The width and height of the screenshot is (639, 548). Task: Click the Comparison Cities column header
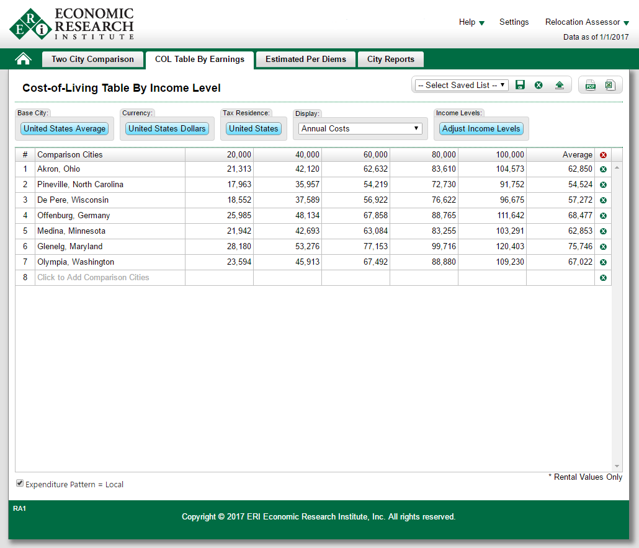(110, 155)
